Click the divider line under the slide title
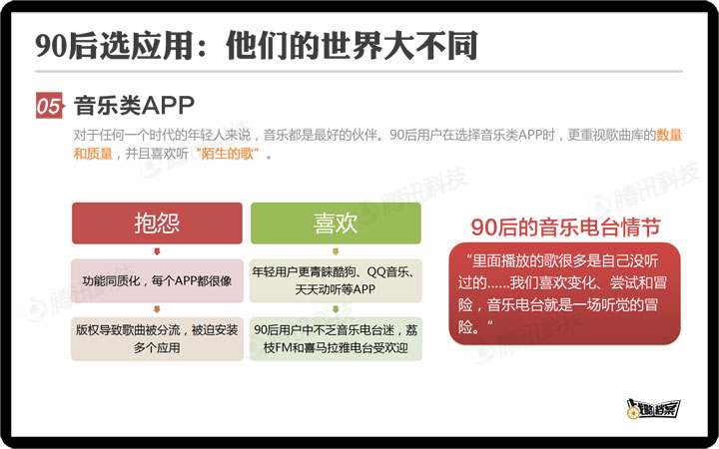Image resolution: width=719 pixels, height=449 pixels. 359,73
